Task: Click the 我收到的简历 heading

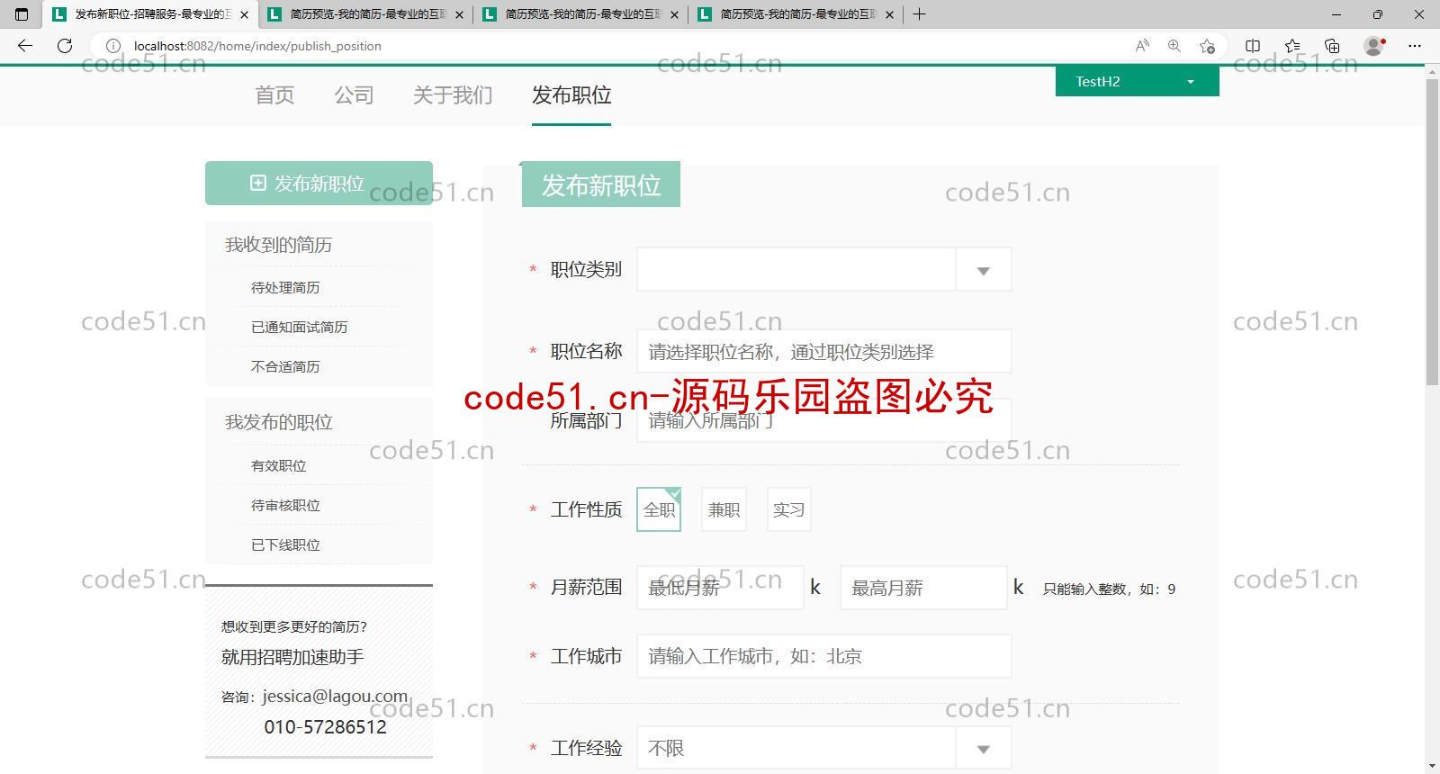Action: click(278, 245)
